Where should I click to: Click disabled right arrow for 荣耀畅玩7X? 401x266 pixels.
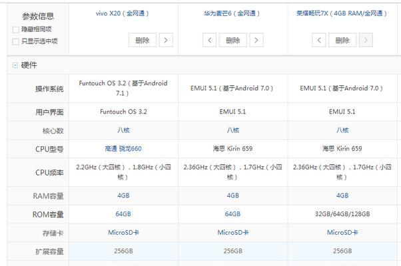click(x=366, y=40)
